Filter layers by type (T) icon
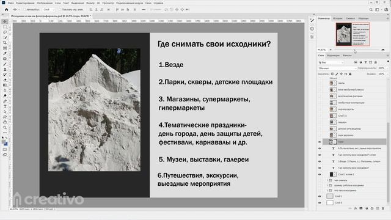The height and width of the screenshot is (220, 391). [x=365, y=62]
